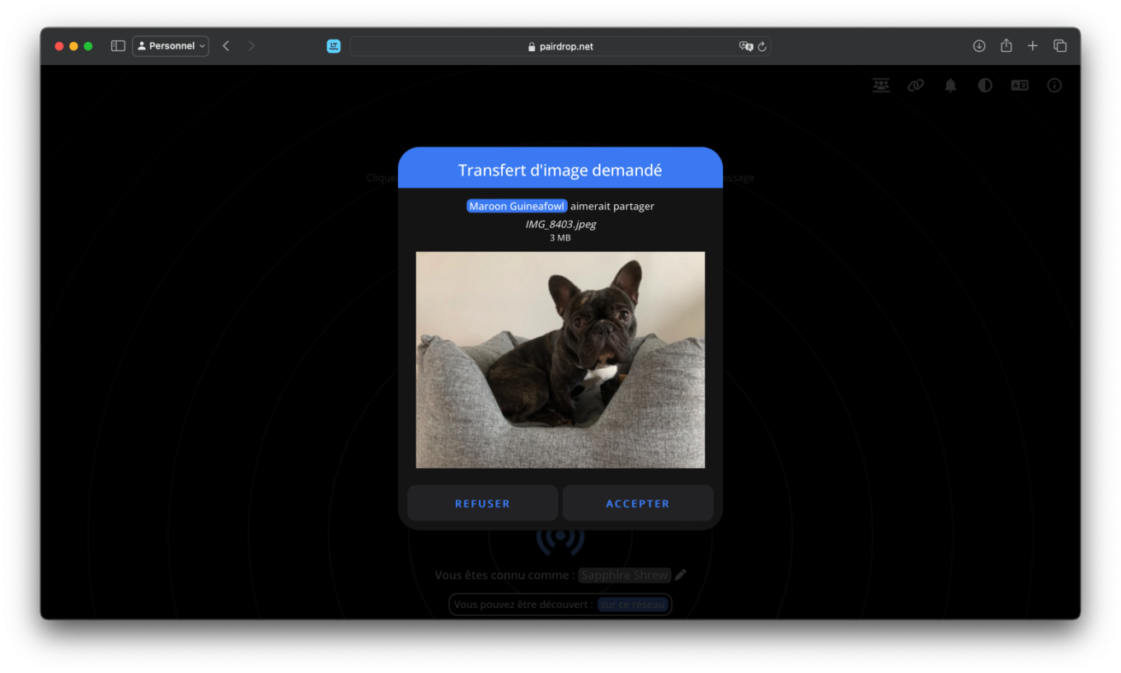Click the 'Transfert d'image demandé' dialog title
This screenshot has height=673, width=1121.
point(560,171)
